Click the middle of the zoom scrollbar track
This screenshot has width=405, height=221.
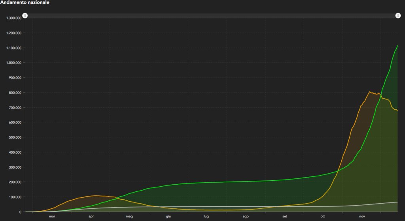point(211,16)
